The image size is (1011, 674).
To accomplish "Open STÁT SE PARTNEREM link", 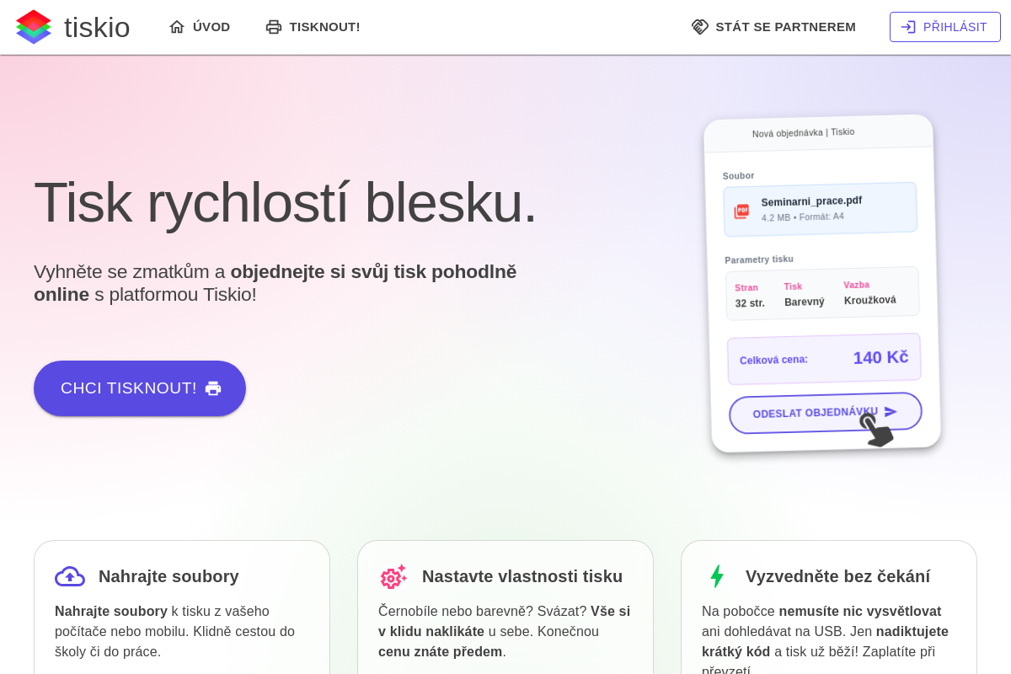I will coord(773,27).
